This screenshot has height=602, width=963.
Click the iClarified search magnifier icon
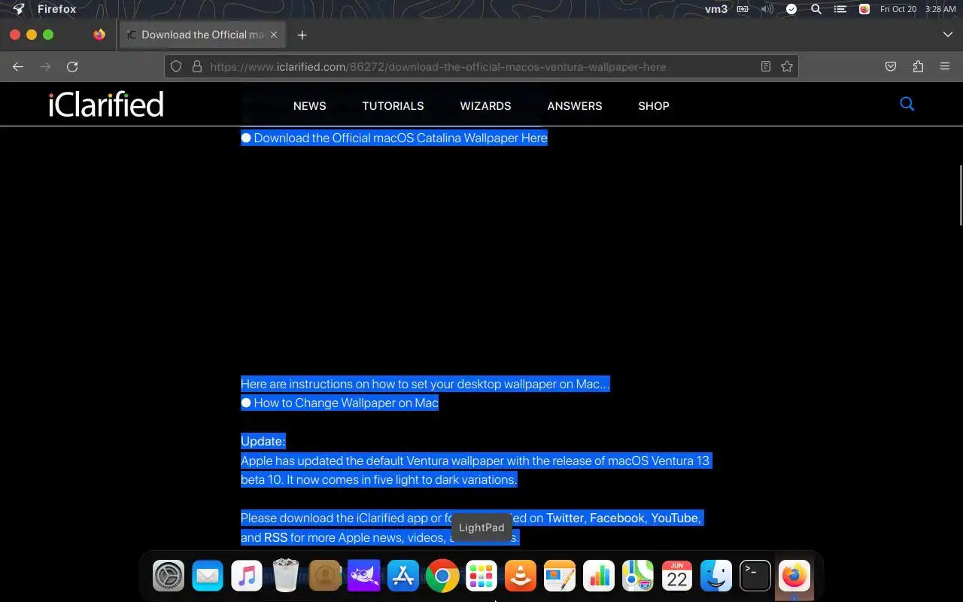907,104
